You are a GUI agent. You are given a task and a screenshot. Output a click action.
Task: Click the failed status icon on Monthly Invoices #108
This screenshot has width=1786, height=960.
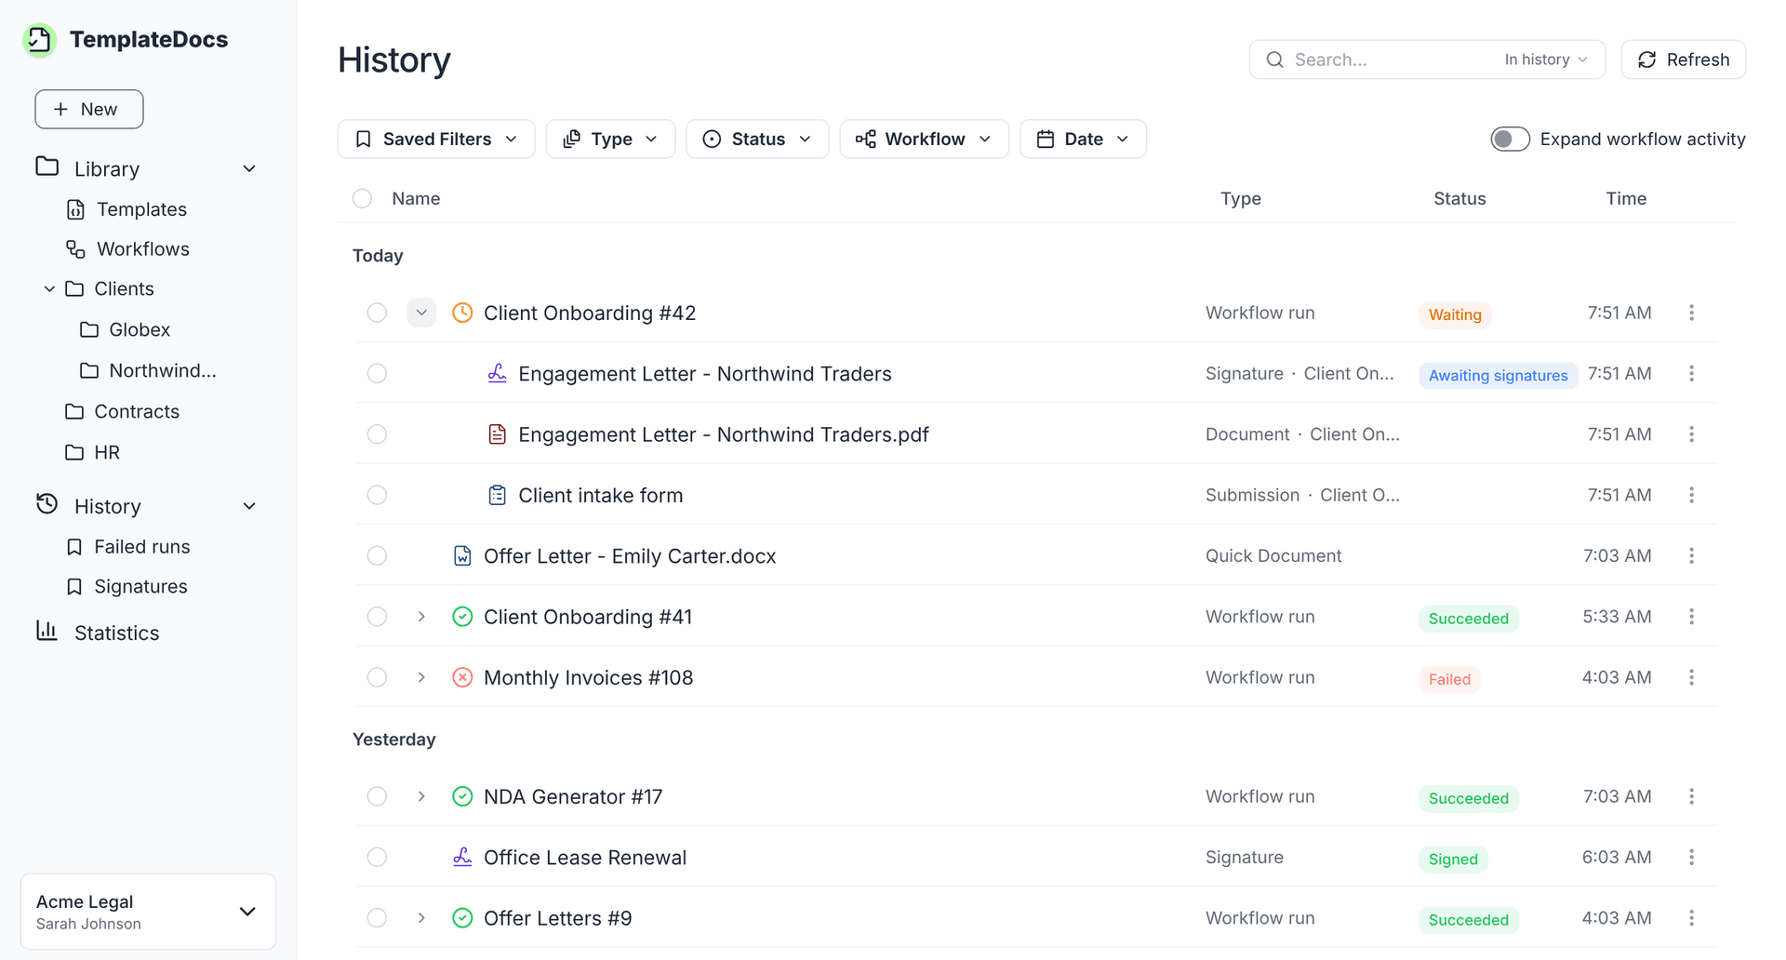(x=462, y=677)
